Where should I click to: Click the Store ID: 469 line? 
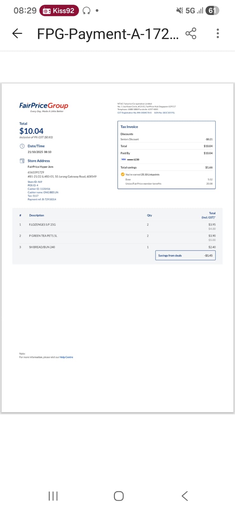point(35,182)
